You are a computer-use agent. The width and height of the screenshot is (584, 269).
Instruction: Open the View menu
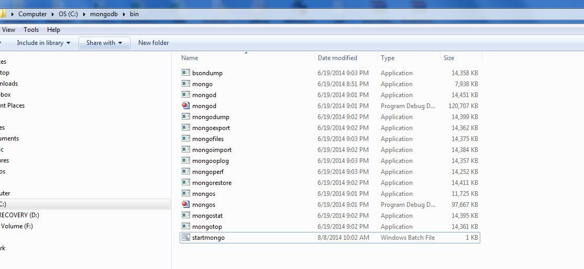point(8,30)
